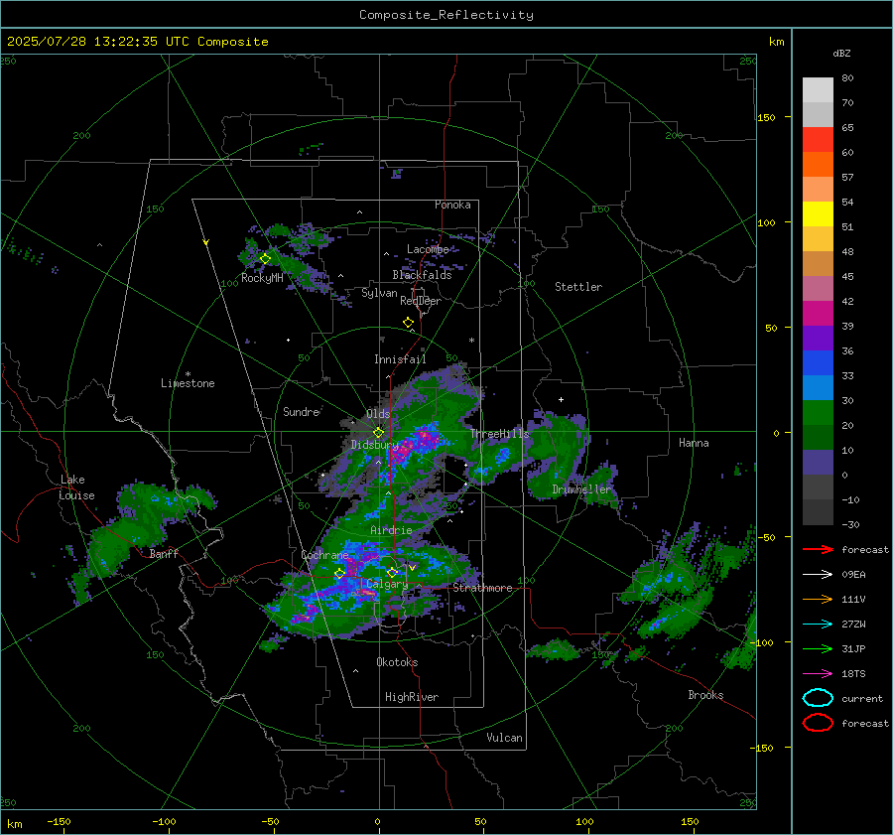Viewport: 893px width, 835px height.
Task: Click the RockyMH label
Action: 262,278
